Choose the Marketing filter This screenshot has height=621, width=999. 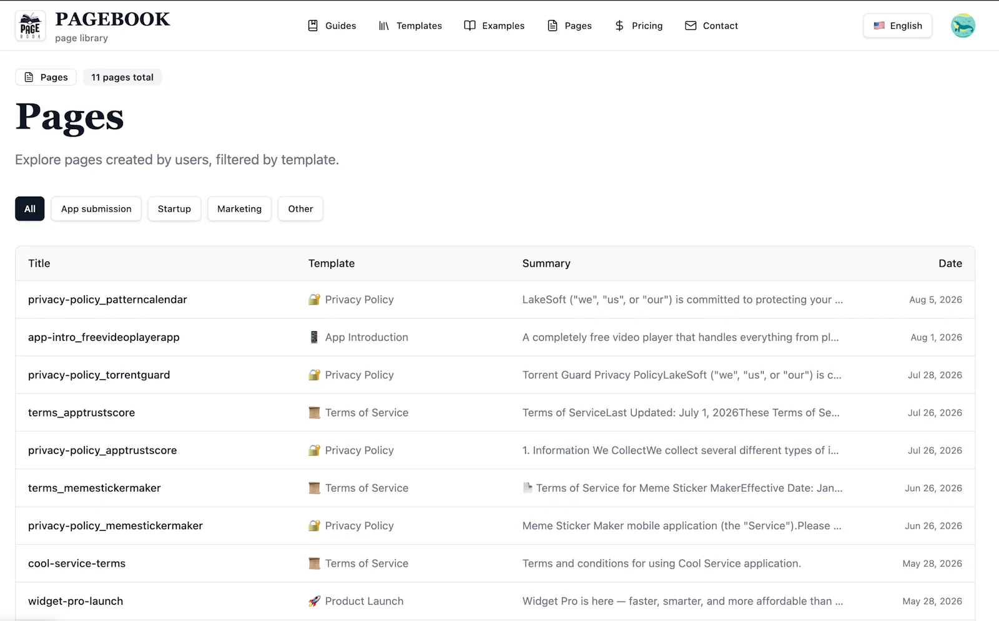click(x=239, y=209)
